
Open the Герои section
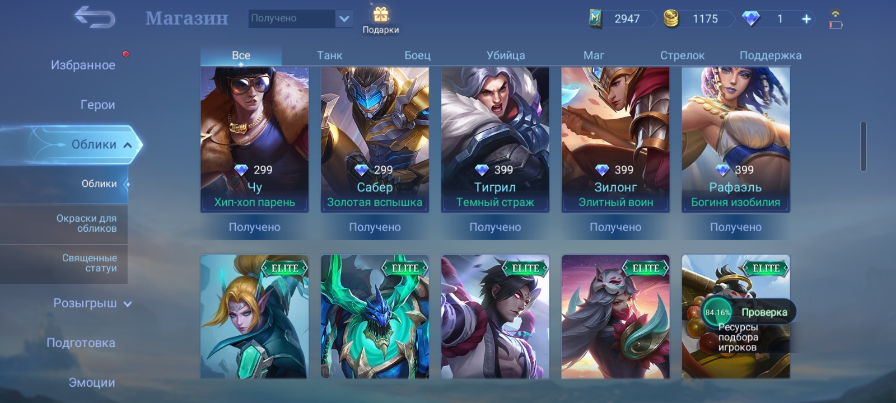click(x=97, y=105)
